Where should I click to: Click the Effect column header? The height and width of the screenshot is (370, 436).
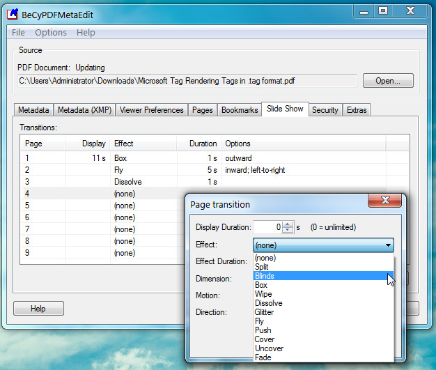click(x=143, y=144)
